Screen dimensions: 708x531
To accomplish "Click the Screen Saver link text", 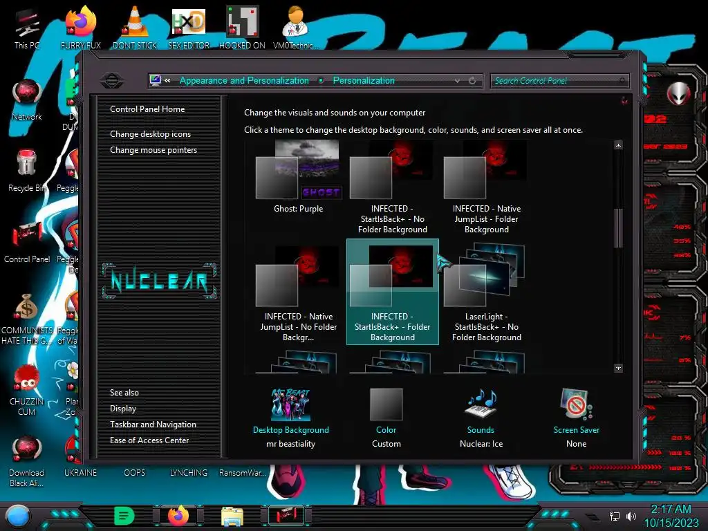I will 576,430.
